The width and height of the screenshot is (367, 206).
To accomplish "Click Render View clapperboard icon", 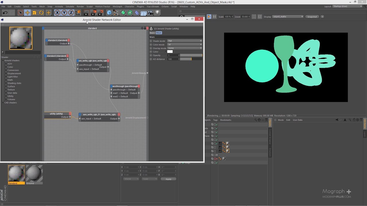I will click(x=86, y=13).
